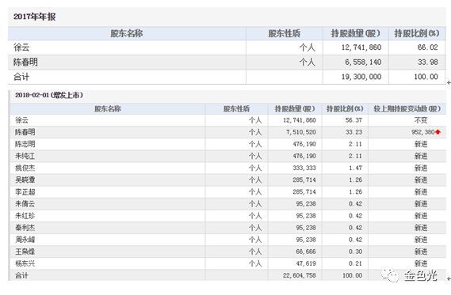The height and width of the screenshot is (295, 451).
Task: Click '个人' in 徐云 row of 2017年年报
Action: (308, 47)
